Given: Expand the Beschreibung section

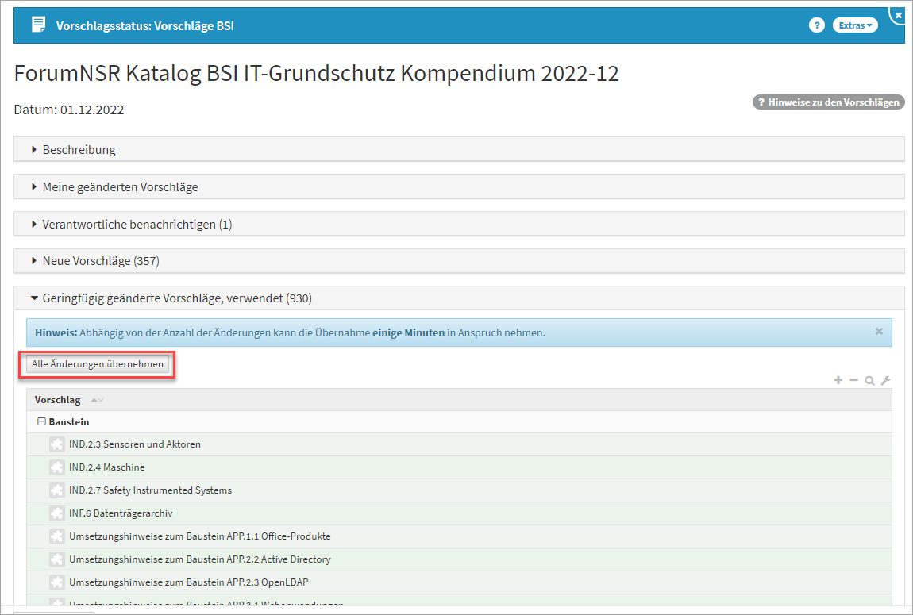Looking at the screenshot, I should click(x=79, y=149).
